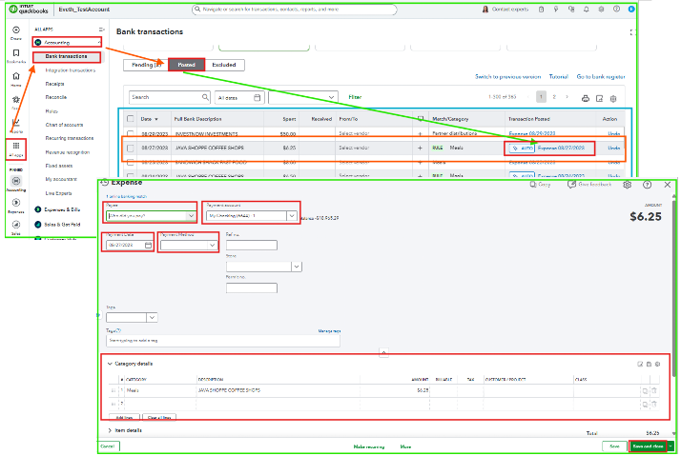Open the Home icon in sidebar
Screen dimensions: 681x456
click(x=16, y=76)
